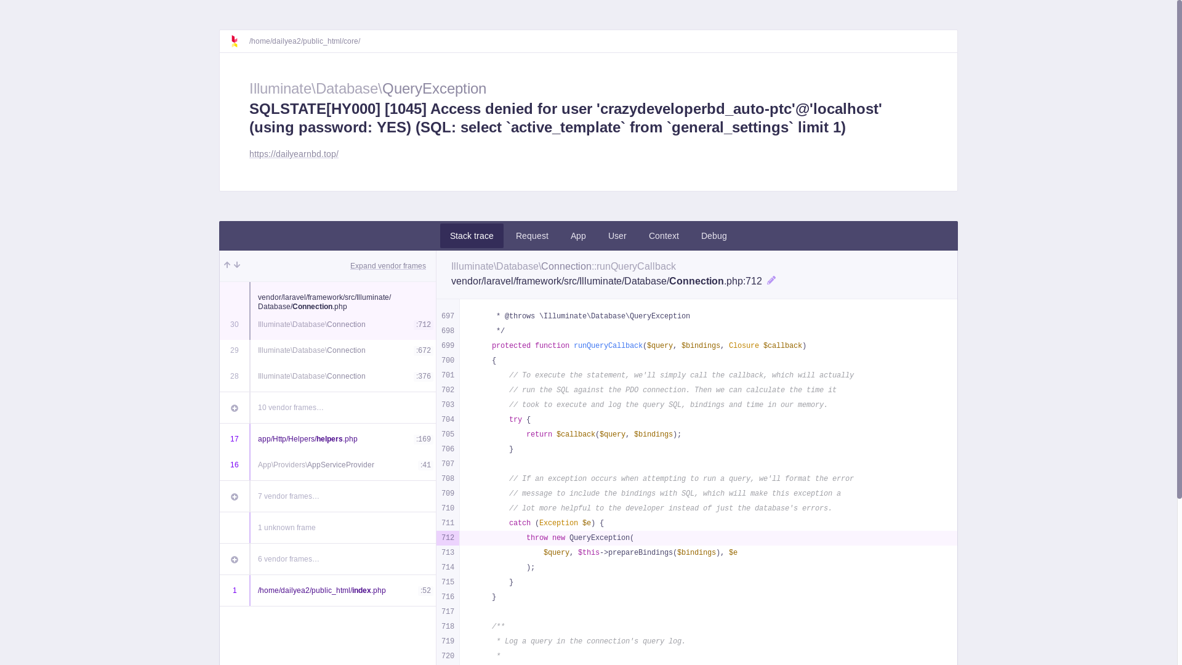The image size is (1182, 665).
Task: Click the pencil edit icon beside Connection.php:712
Action: [771, 281]
